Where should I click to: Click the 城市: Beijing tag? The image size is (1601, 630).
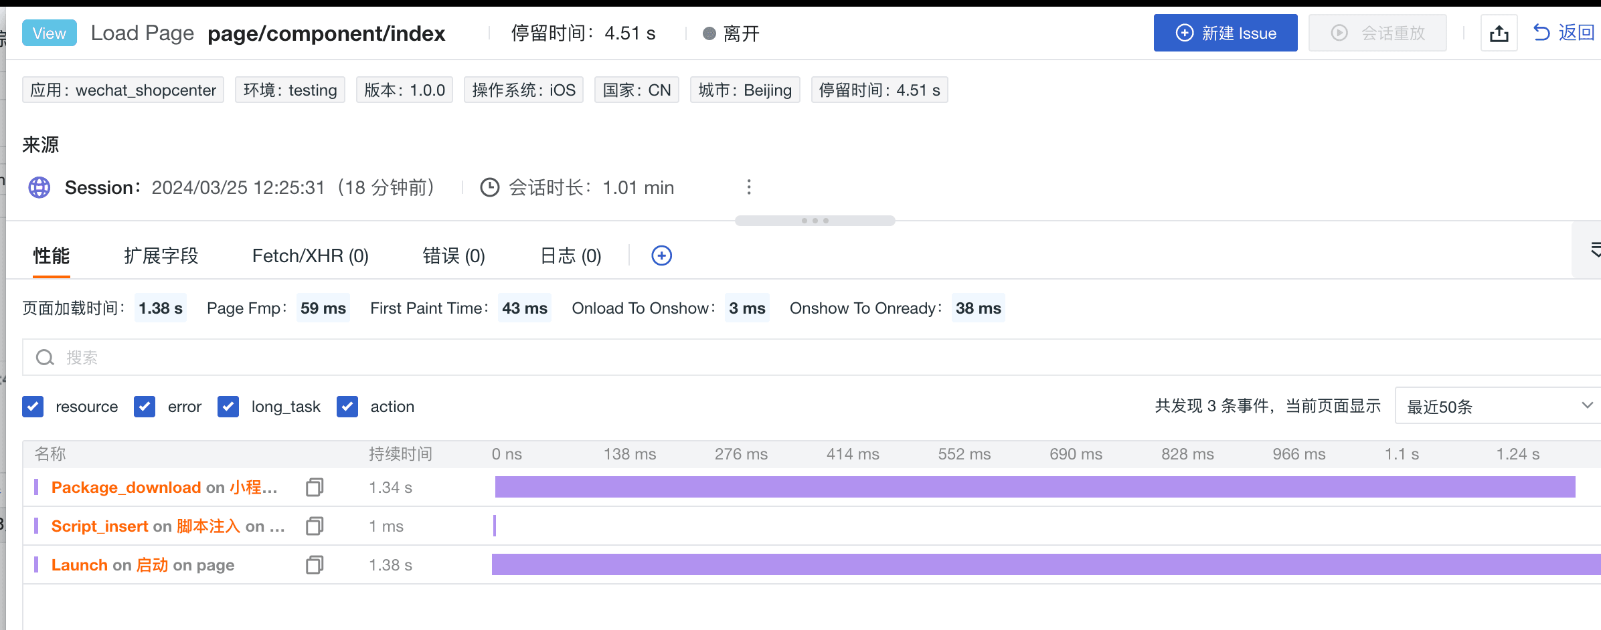745,90
